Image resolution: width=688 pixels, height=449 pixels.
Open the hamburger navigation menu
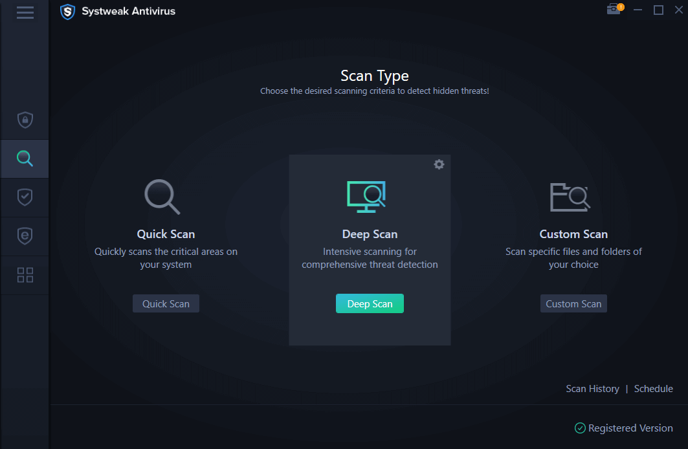25,12
